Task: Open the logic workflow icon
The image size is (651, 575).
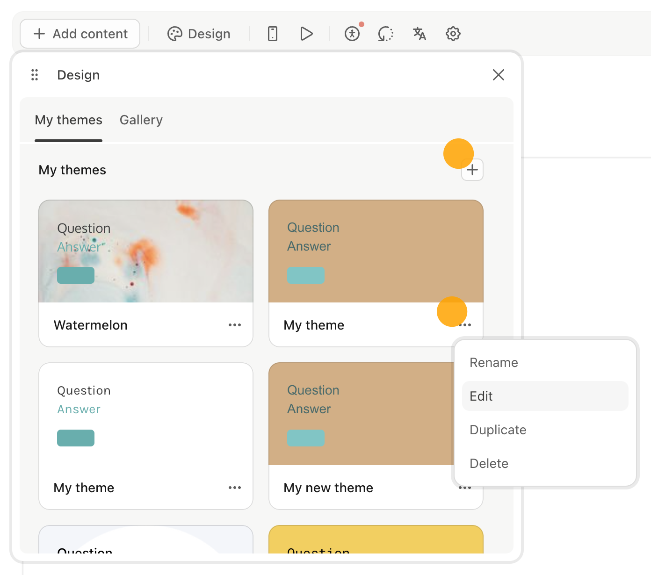Action: (386, 34)
